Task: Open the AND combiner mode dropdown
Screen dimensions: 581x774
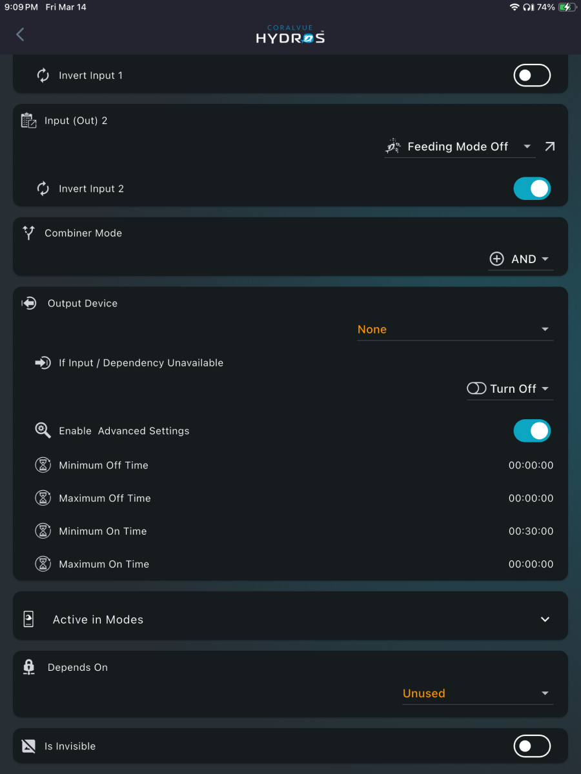Action: point(520,259)
